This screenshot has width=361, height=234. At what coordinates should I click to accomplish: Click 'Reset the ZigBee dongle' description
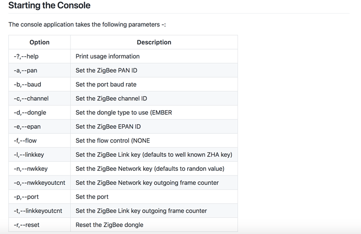click(x=109, y=225)
